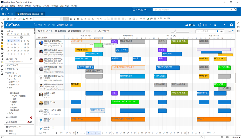
Task: Click the add group plus icon
Action: [x=31, y=59]
